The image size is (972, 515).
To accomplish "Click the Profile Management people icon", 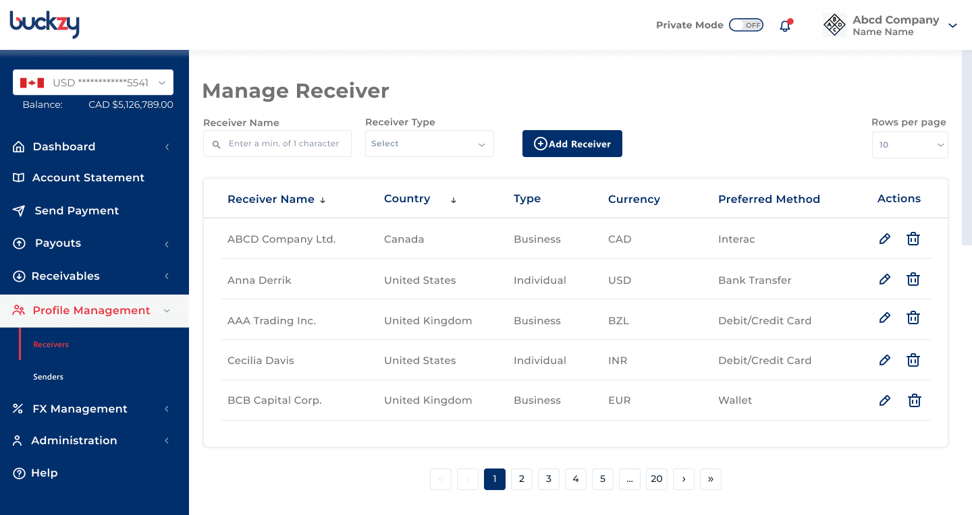I will (x=19, y=310).
